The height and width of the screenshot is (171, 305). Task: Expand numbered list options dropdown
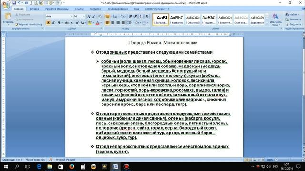point(119,16)
